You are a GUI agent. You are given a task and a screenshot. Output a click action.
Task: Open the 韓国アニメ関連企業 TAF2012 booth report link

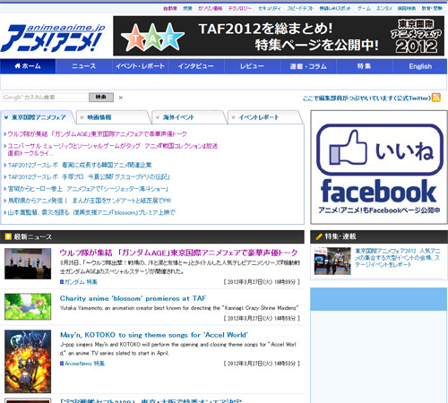80,165
